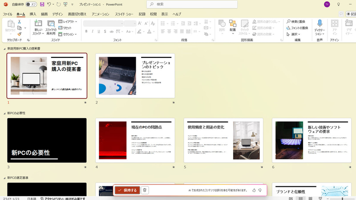This screenshot has width=356, height=200.
Task: Click the text highlight color pen button
Action: (139, 31)
